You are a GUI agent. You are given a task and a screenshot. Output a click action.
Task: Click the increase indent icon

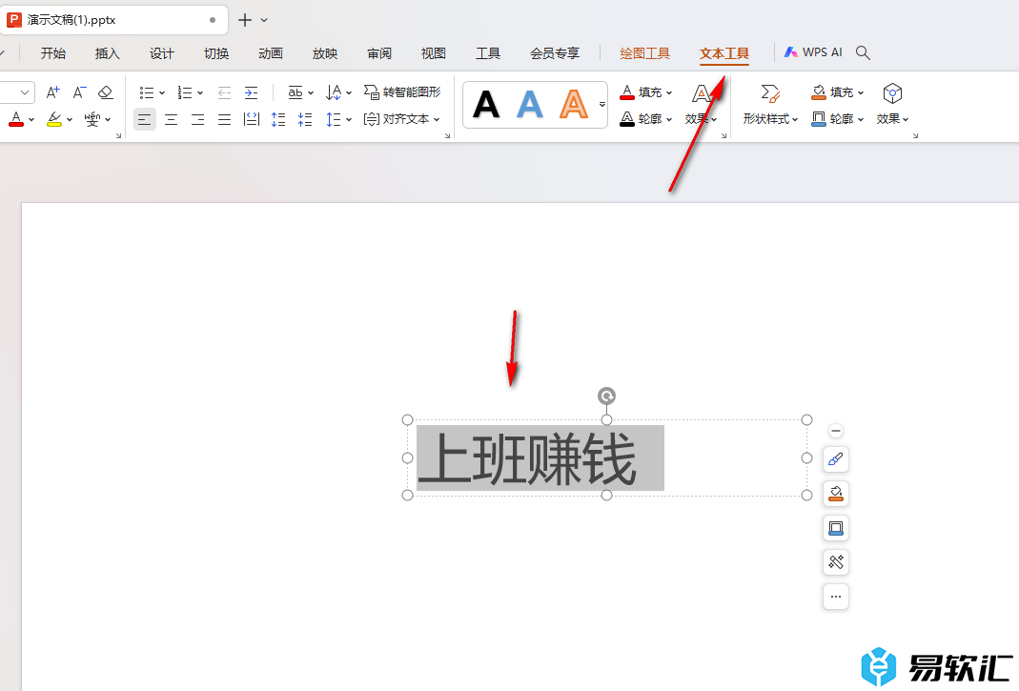point(251,93)
